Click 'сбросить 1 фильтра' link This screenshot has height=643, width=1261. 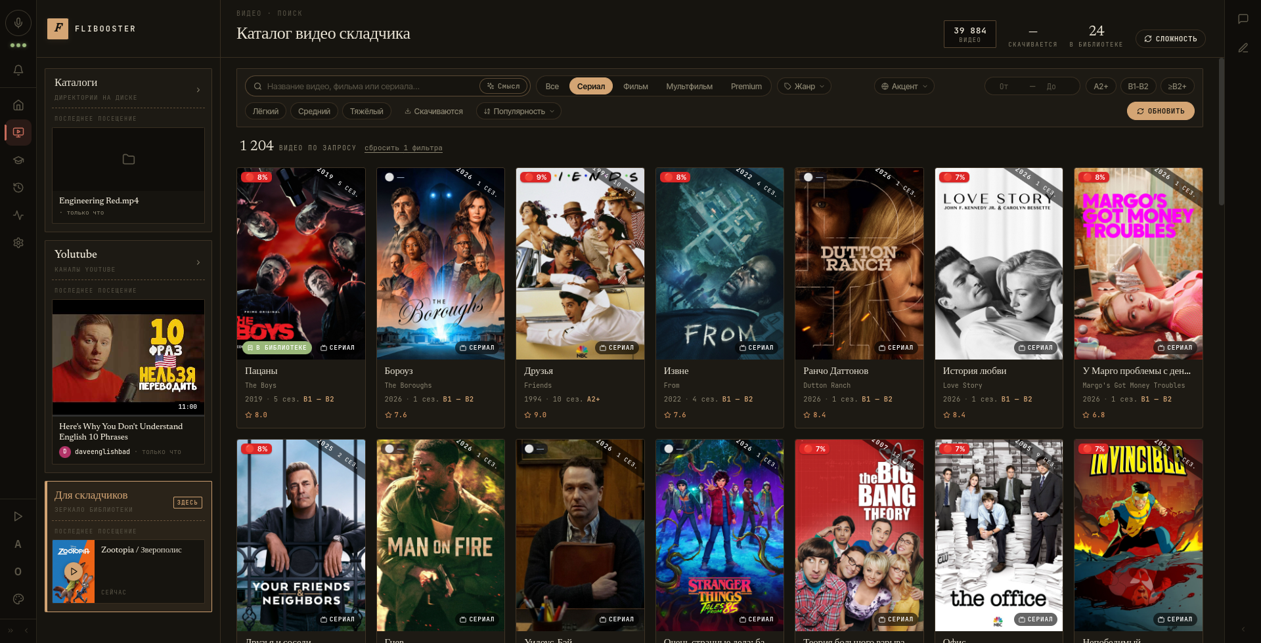pos(403,148)
